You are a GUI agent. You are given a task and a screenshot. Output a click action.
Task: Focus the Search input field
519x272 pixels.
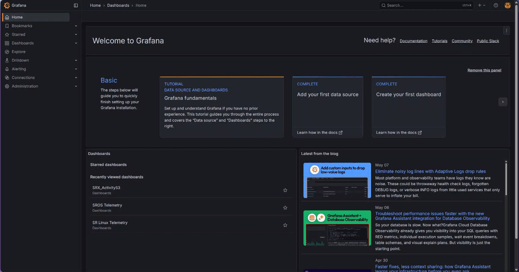[x=426, y=5]
